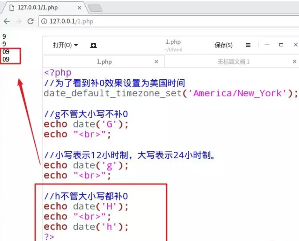View site info icon in address bar
Screen dimensions: 299x241
point(44,21)
